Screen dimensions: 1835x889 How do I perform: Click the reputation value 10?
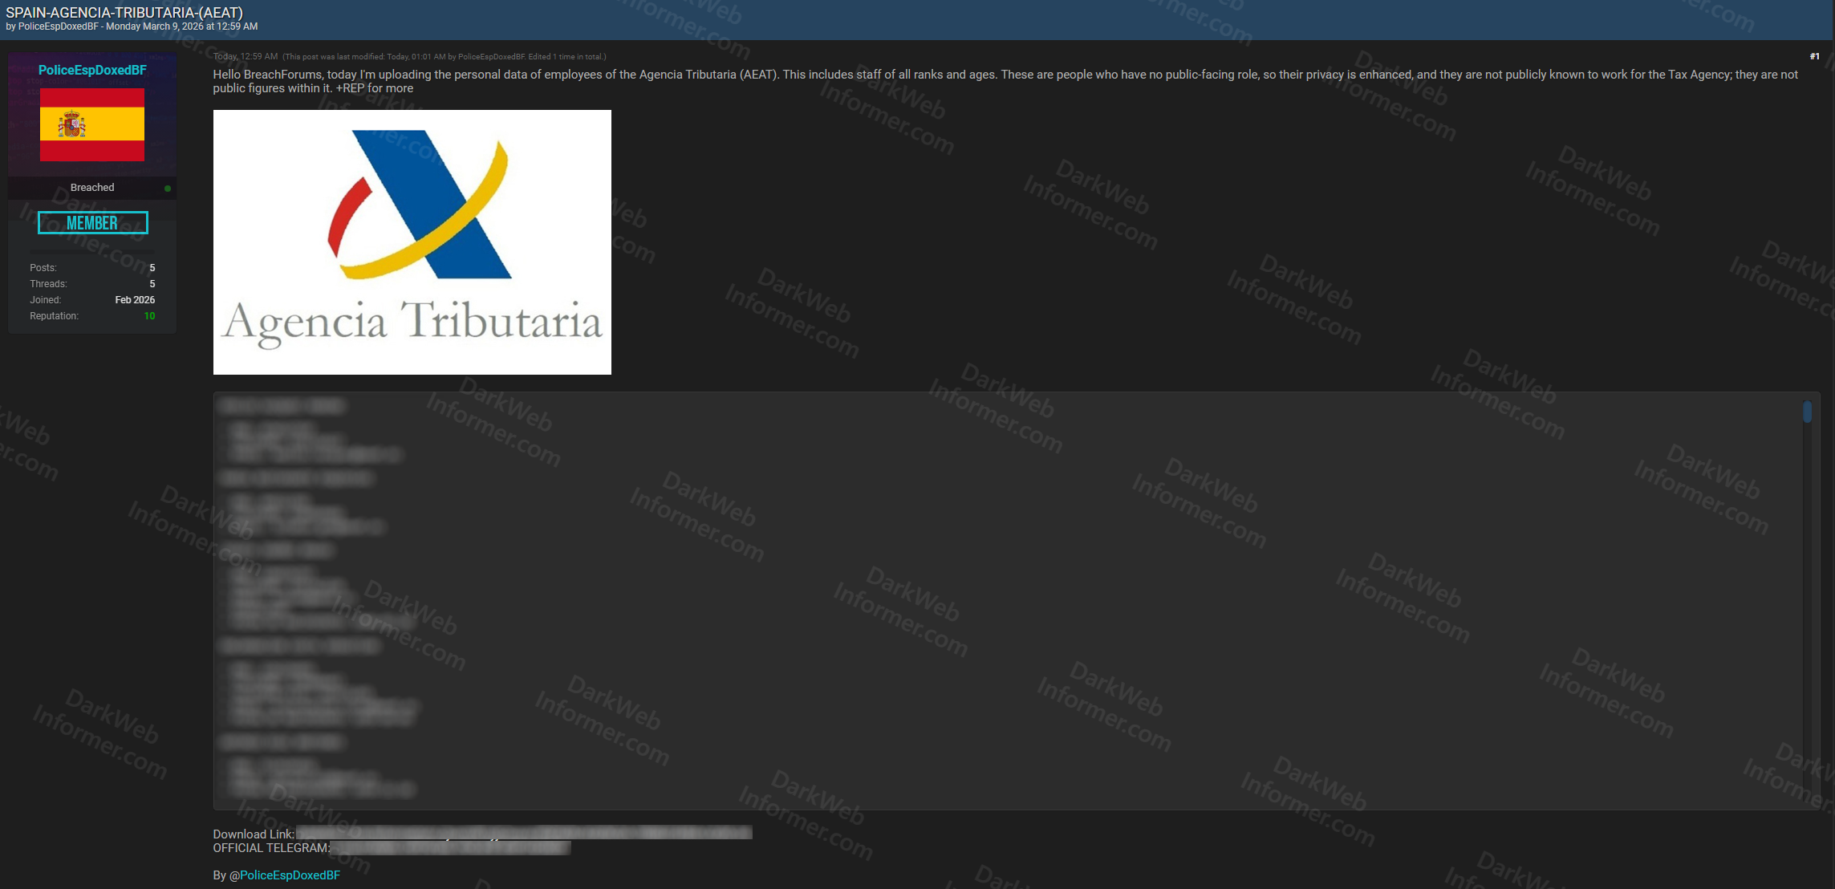pyautogui.click(x=149, y=316)
